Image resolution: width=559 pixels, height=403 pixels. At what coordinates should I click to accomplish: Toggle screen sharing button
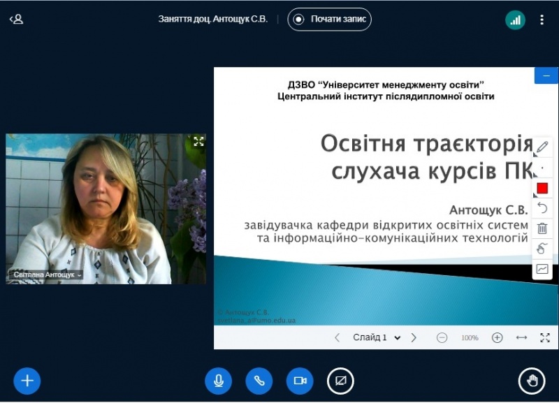coord(340,381)
